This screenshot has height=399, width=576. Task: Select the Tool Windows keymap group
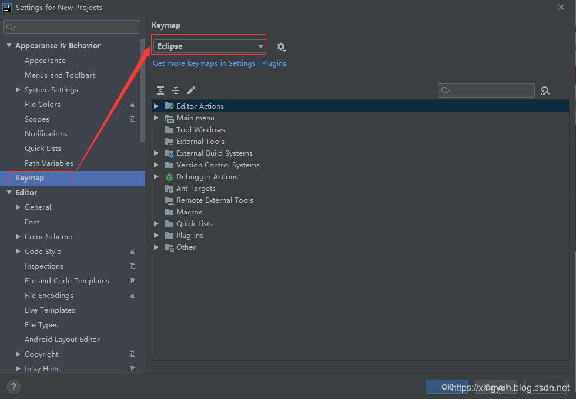200,130
